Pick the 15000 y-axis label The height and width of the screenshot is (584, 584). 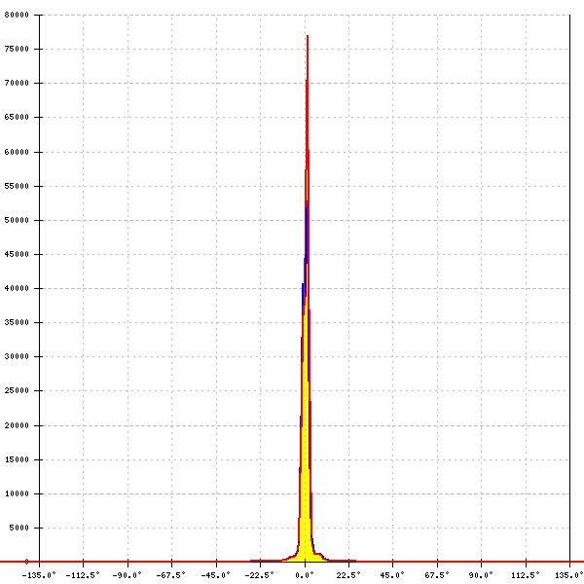(x=17, y=459)
